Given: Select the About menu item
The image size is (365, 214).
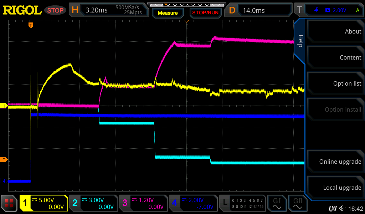Looking at the screenshot, I should point(335,31).
